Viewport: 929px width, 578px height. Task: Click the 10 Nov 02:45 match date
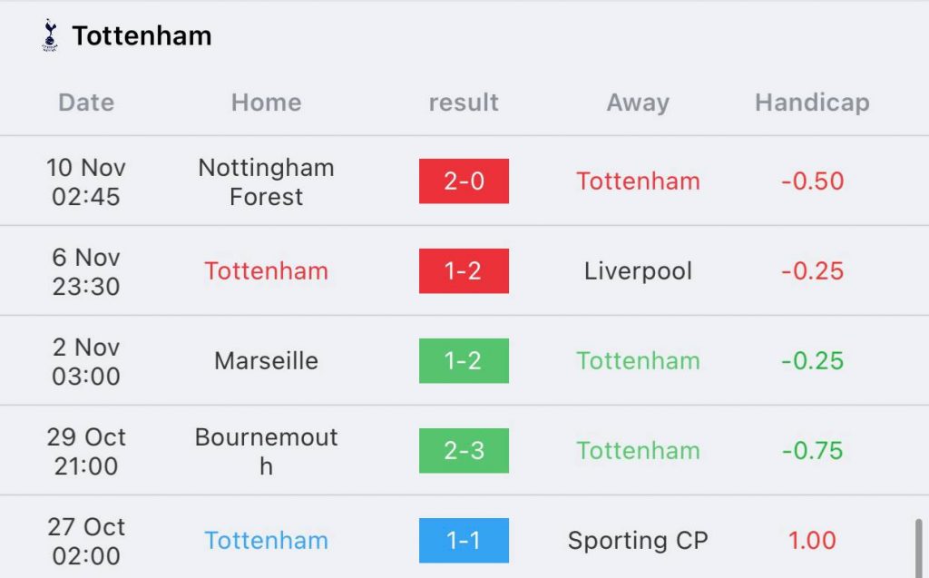pos(86,182)
